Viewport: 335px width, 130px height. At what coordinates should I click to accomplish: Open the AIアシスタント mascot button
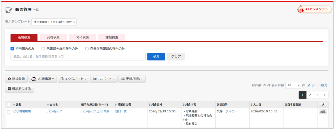click(x=314, y=9)
